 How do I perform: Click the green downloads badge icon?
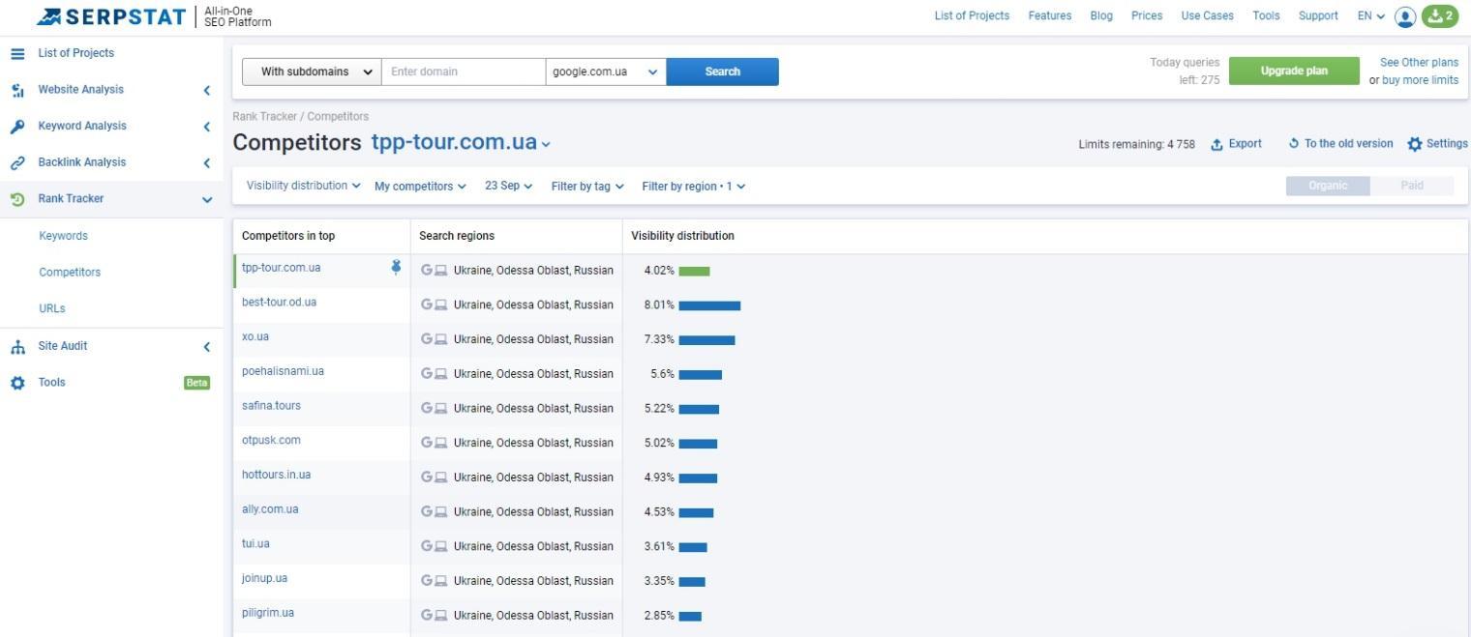[1440, 16]
